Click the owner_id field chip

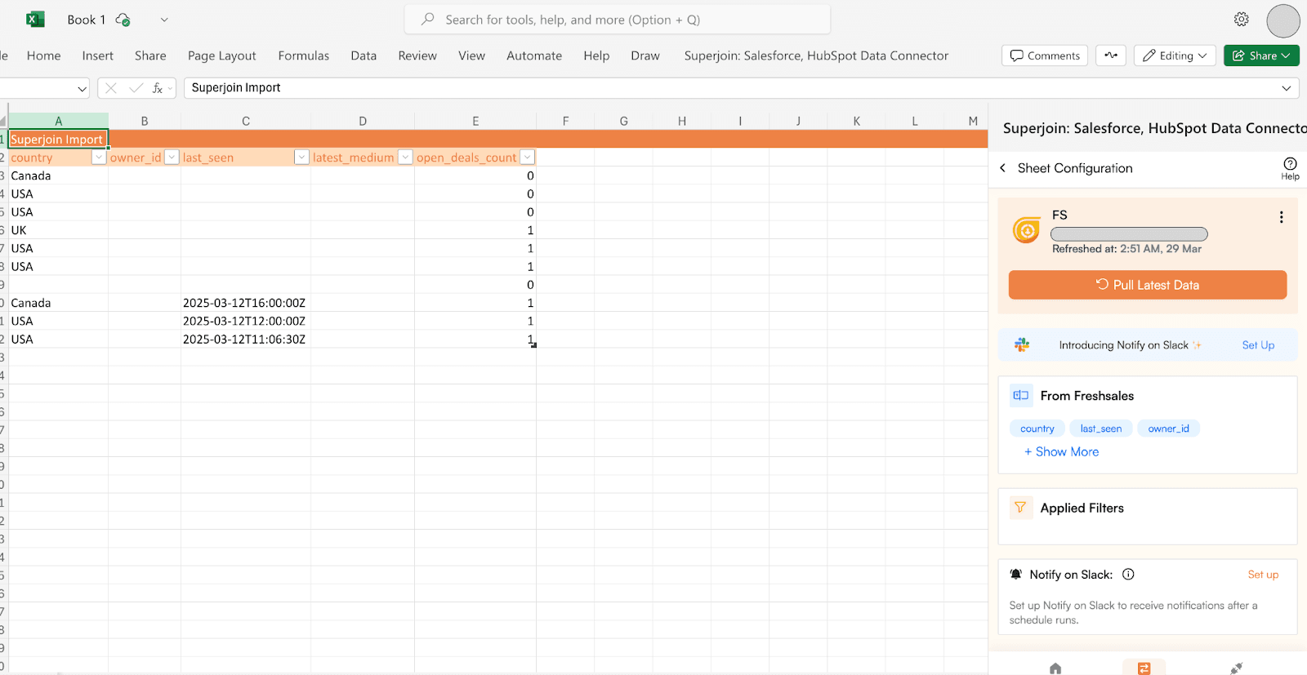[x=1169, y=429]
